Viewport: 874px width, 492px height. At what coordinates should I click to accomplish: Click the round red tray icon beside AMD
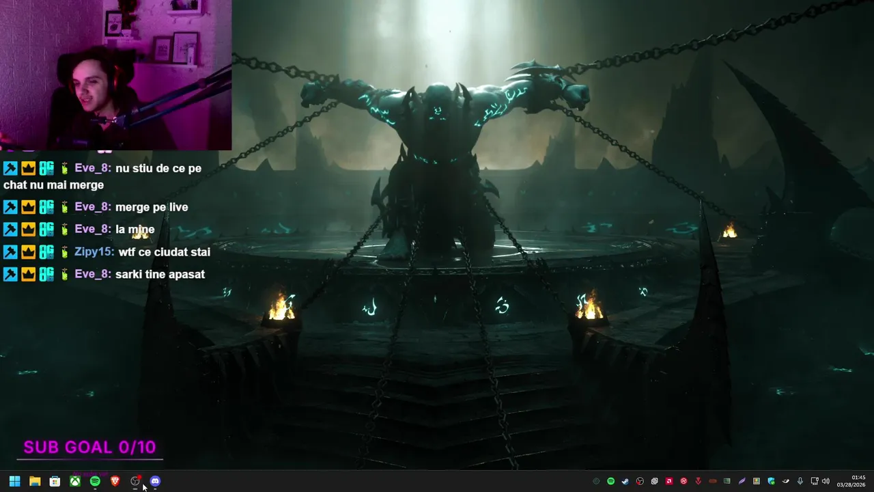(x=683, y=481)
